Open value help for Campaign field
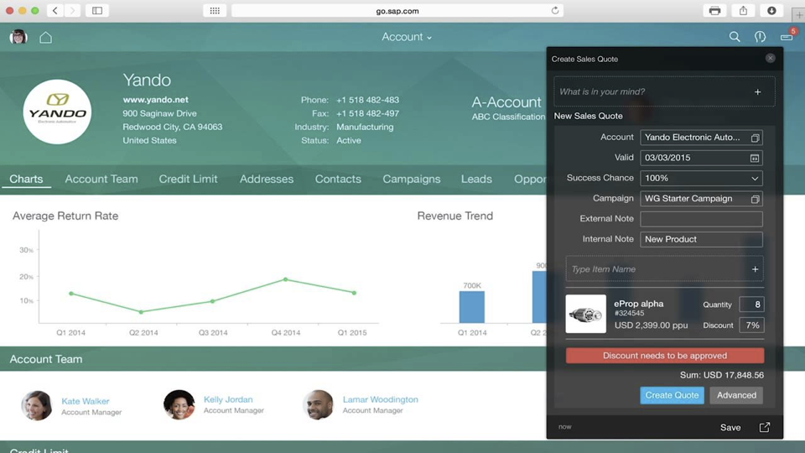Viewport: 805px width, 453px height. (x=755, y=199)
